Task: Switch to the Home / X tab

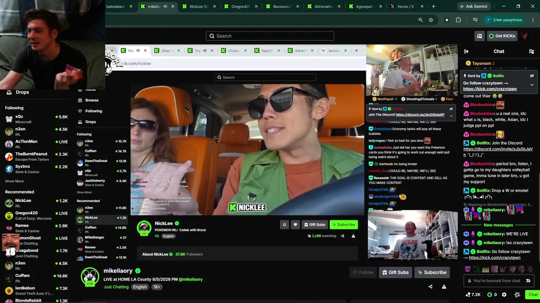Action: pos(405,6)
